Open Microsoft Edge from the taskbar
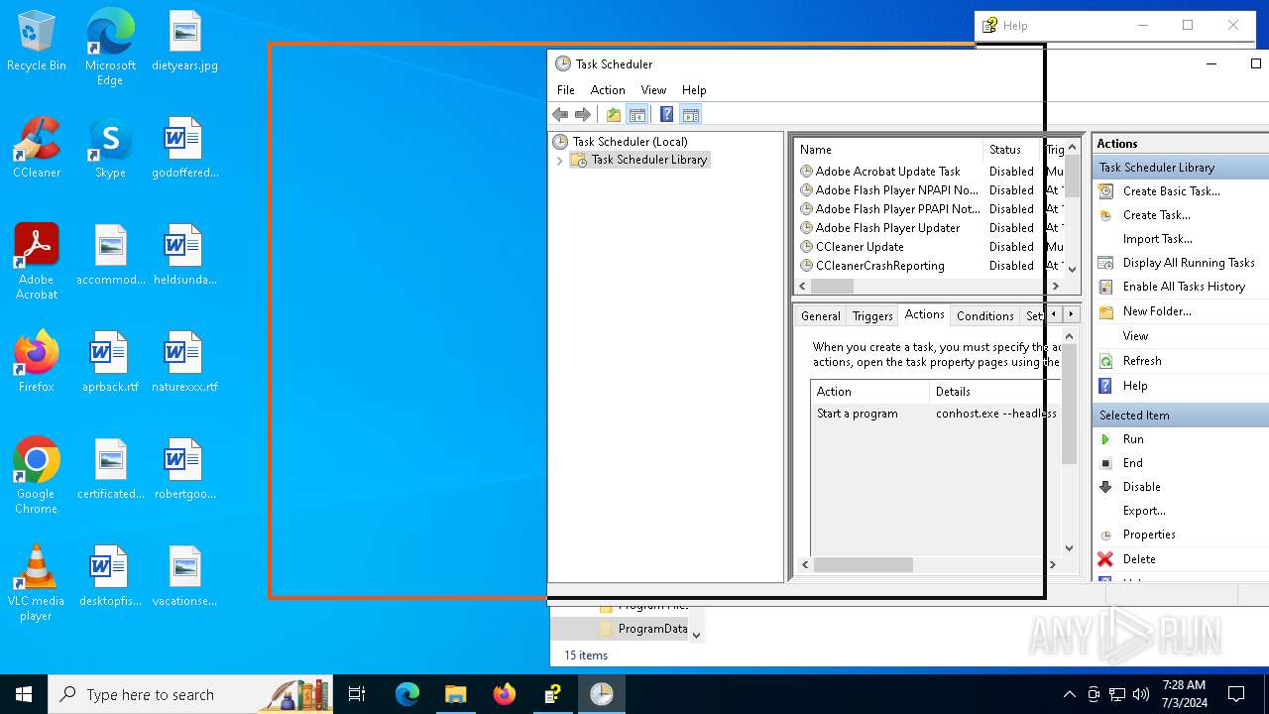Image resolution: width=1269 pixels, height=714 pixels. 407,694
